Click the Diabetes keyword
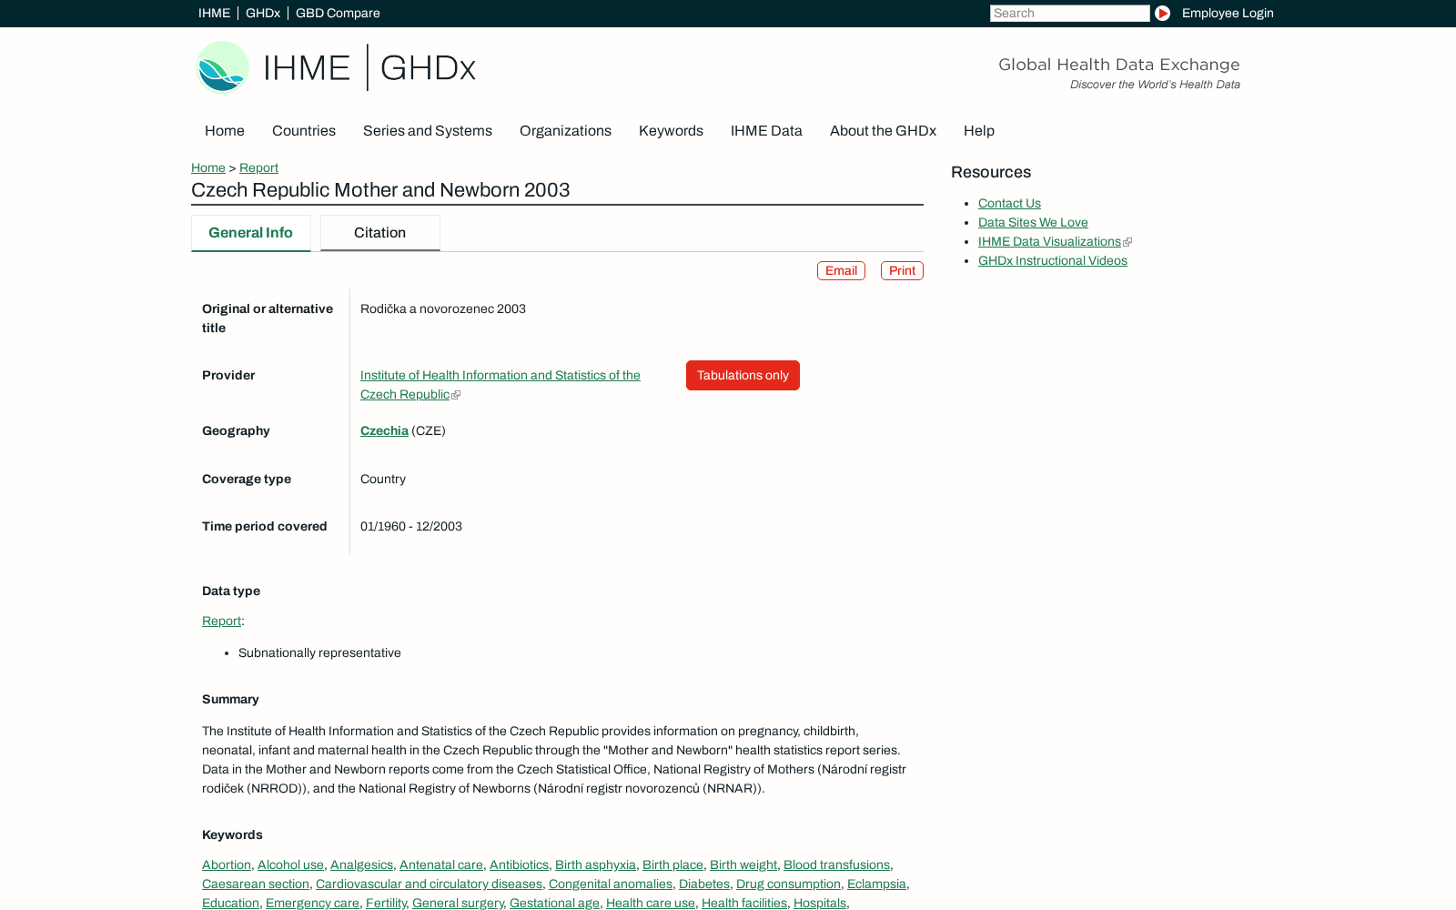Image resolution: width=1456 pixels, height=910 pixels. [x=704, y=885]
